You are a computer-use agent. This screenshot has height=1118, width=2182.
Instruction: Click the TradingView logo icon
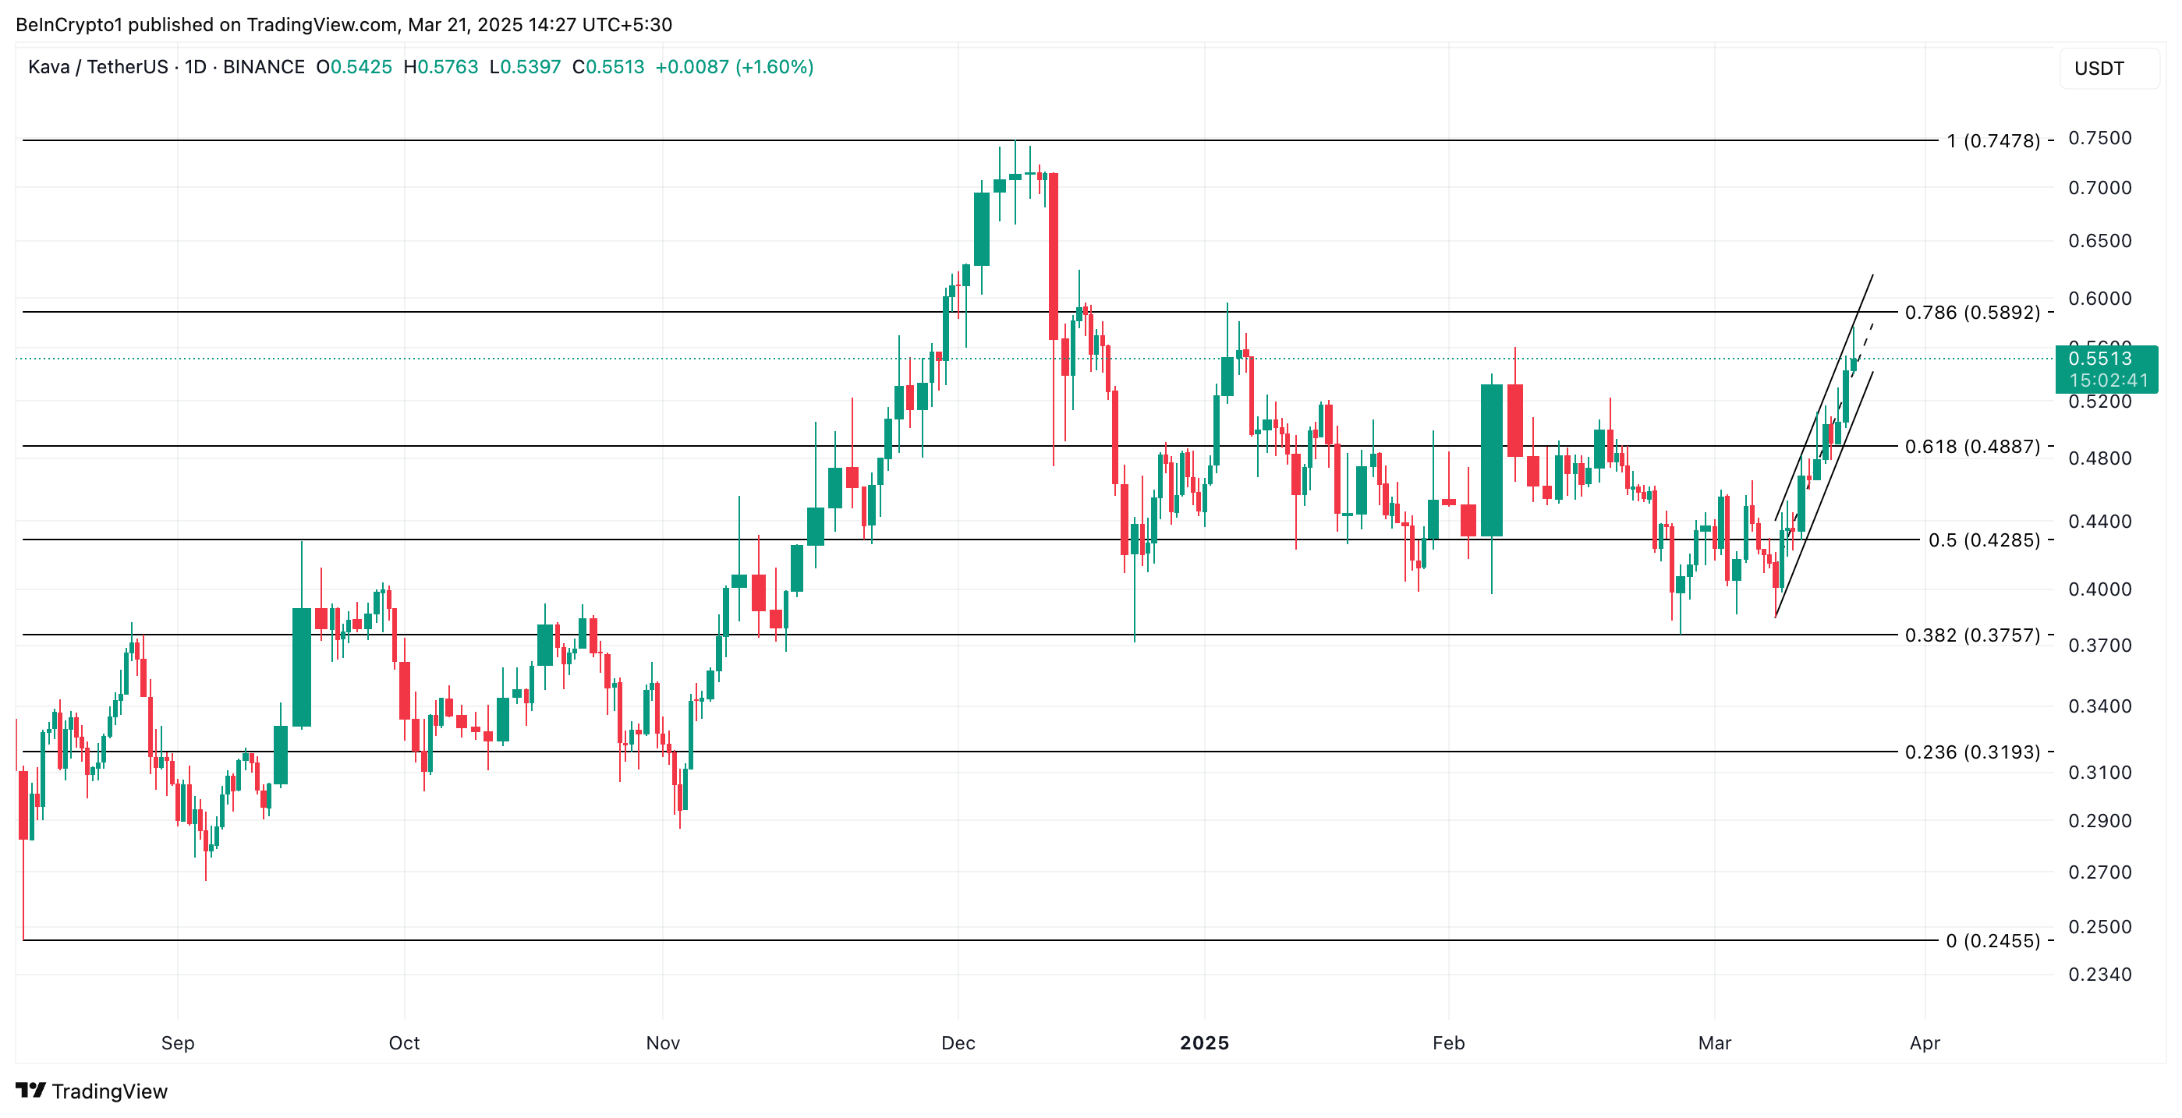[x=30, y=1090]
